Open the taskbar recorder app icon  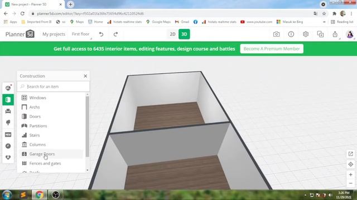[55, 195]
